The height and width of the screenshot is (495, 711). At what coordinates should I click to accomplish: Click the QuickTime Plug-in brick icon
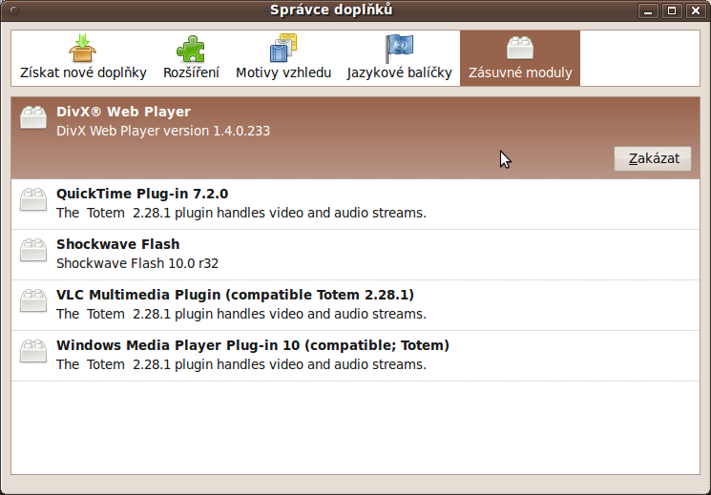(x=33, y=199)
